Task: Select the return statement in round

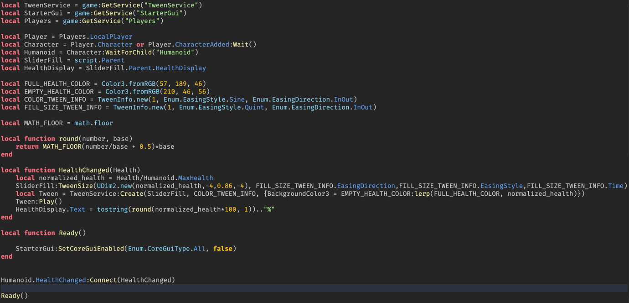Action: [91, 146]
